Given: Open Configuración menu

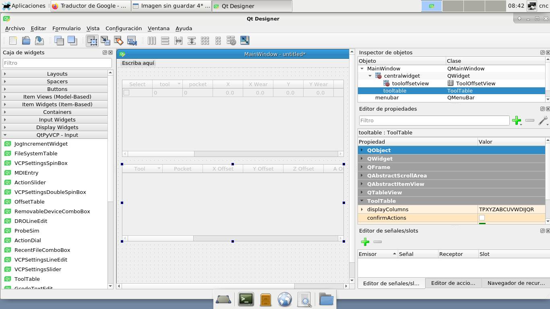Looking at the screenshot, I should (x=124, y=28).
